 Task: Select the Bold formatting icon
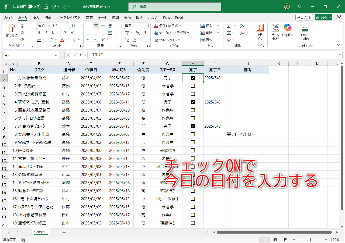point(39,33)
